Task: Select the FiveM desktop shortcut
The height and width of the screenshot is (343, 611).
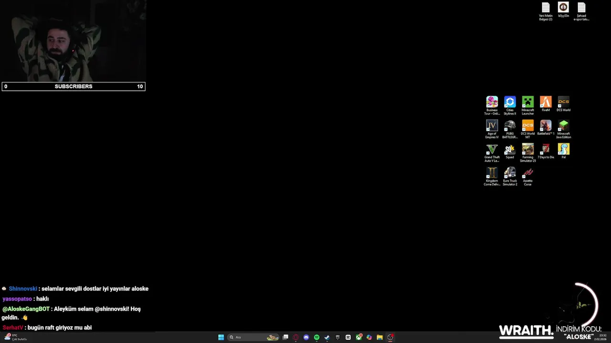Action: coord(546,104)
